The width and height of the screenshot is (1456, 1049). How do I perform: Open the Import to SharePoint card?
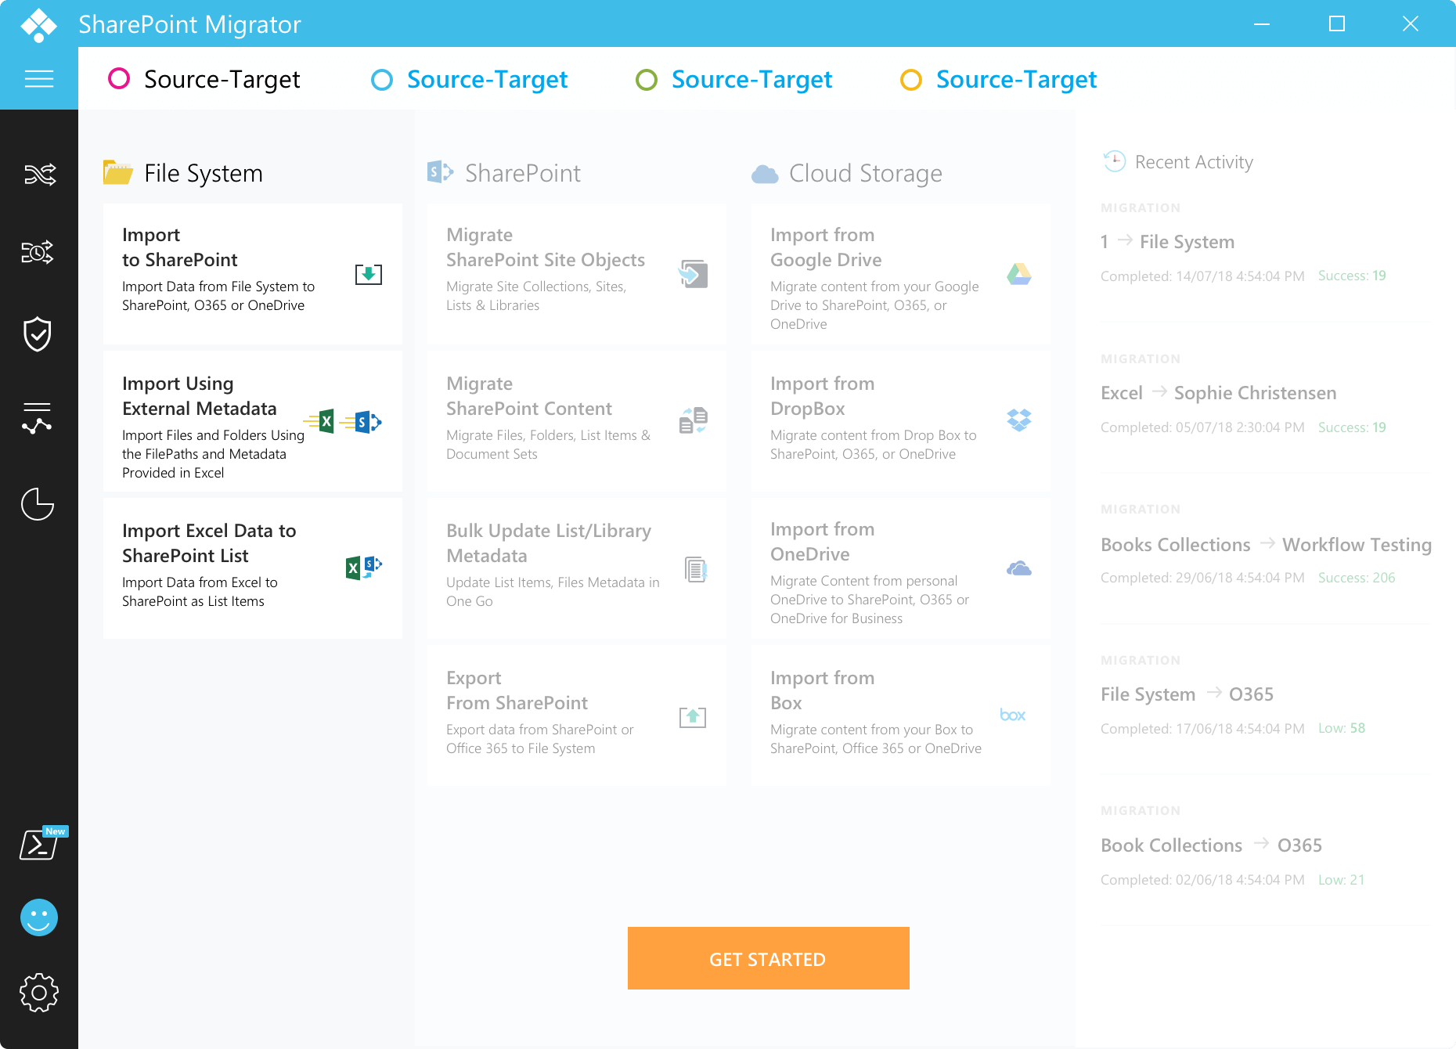point(252,273)
